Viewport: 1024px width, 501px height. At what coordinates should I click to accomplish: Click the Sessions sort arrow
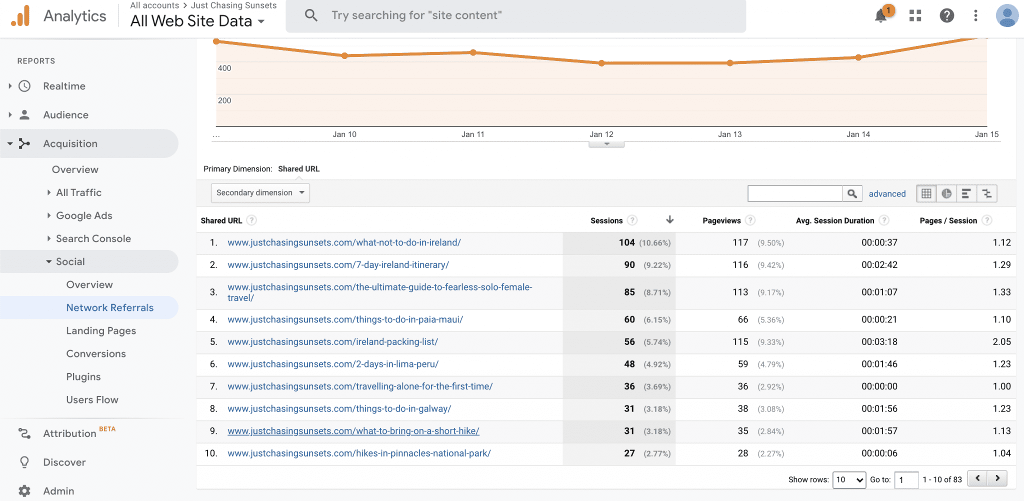(669, 220)
